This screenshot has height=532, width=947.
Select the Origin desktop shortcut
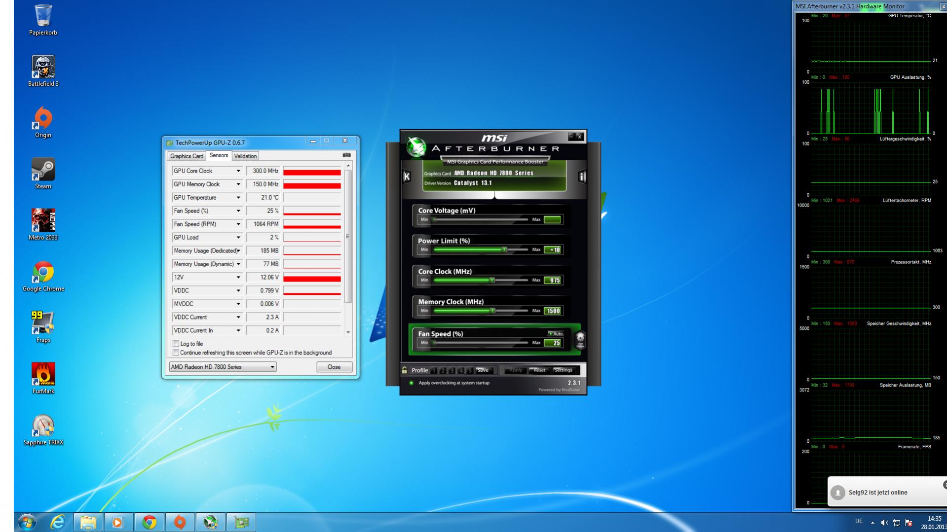coord(43,122)
